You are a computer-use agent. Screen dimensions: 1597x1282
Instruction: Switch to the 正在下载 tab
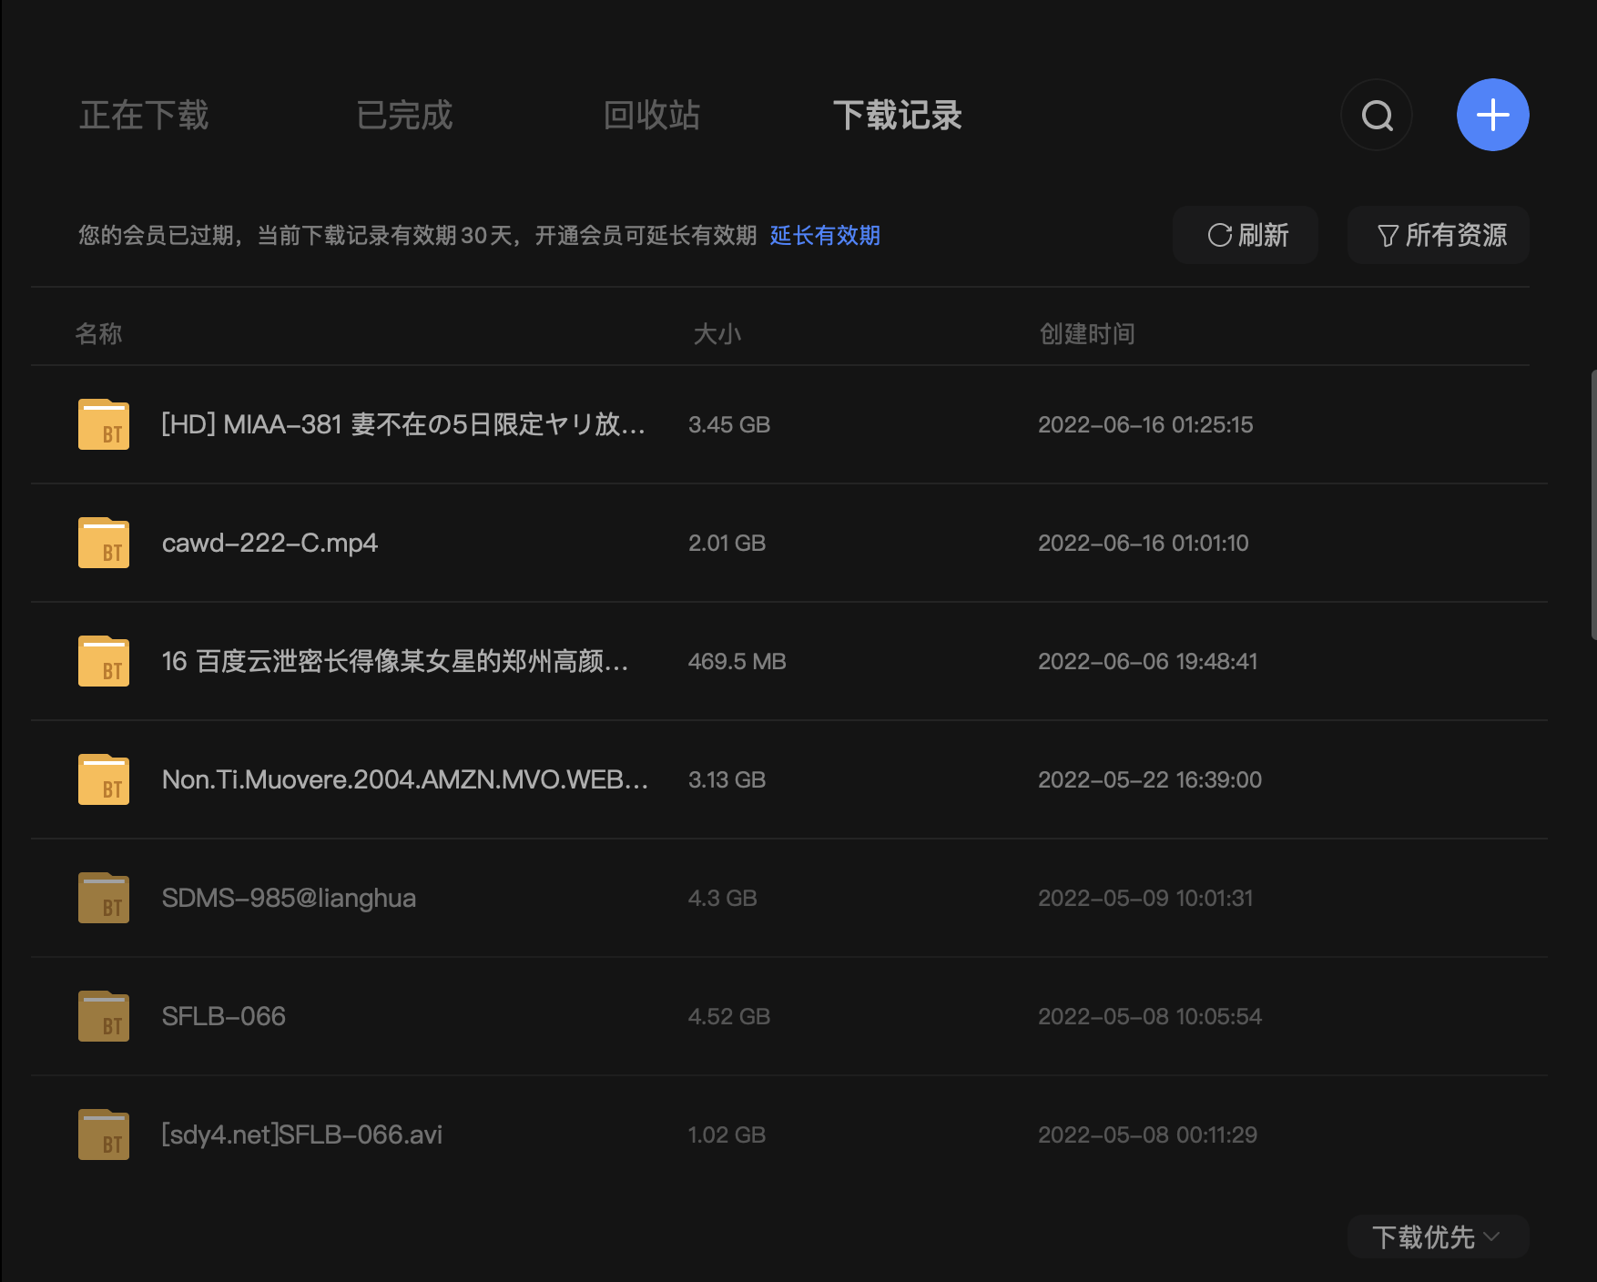[x=144, y=115]
